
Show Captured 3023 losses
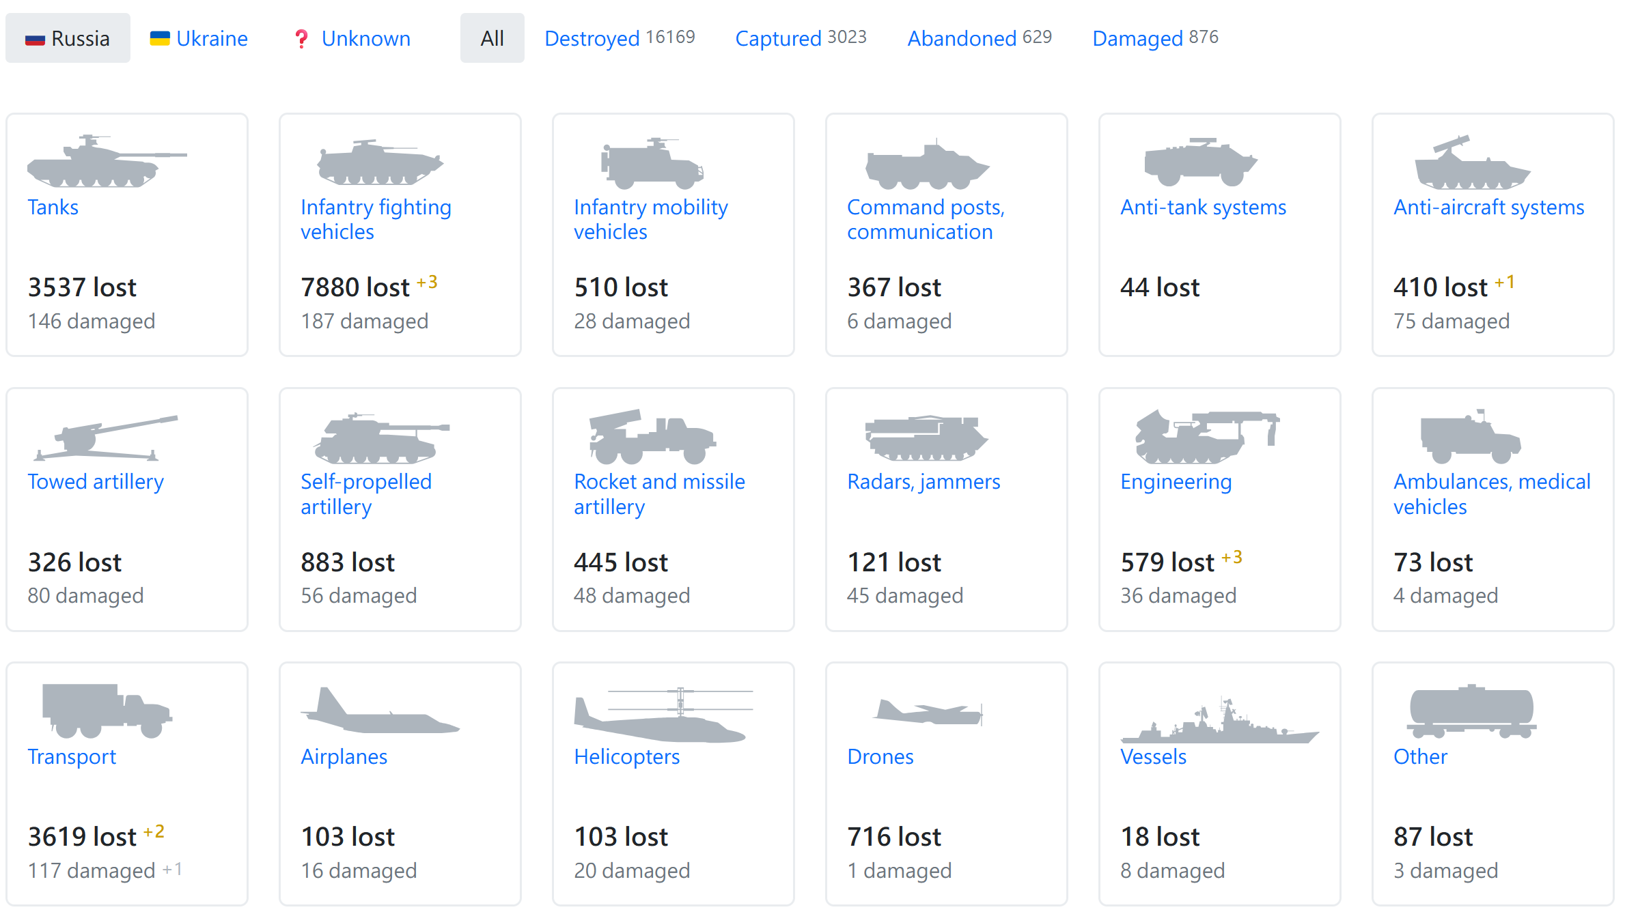click(801, 38)
